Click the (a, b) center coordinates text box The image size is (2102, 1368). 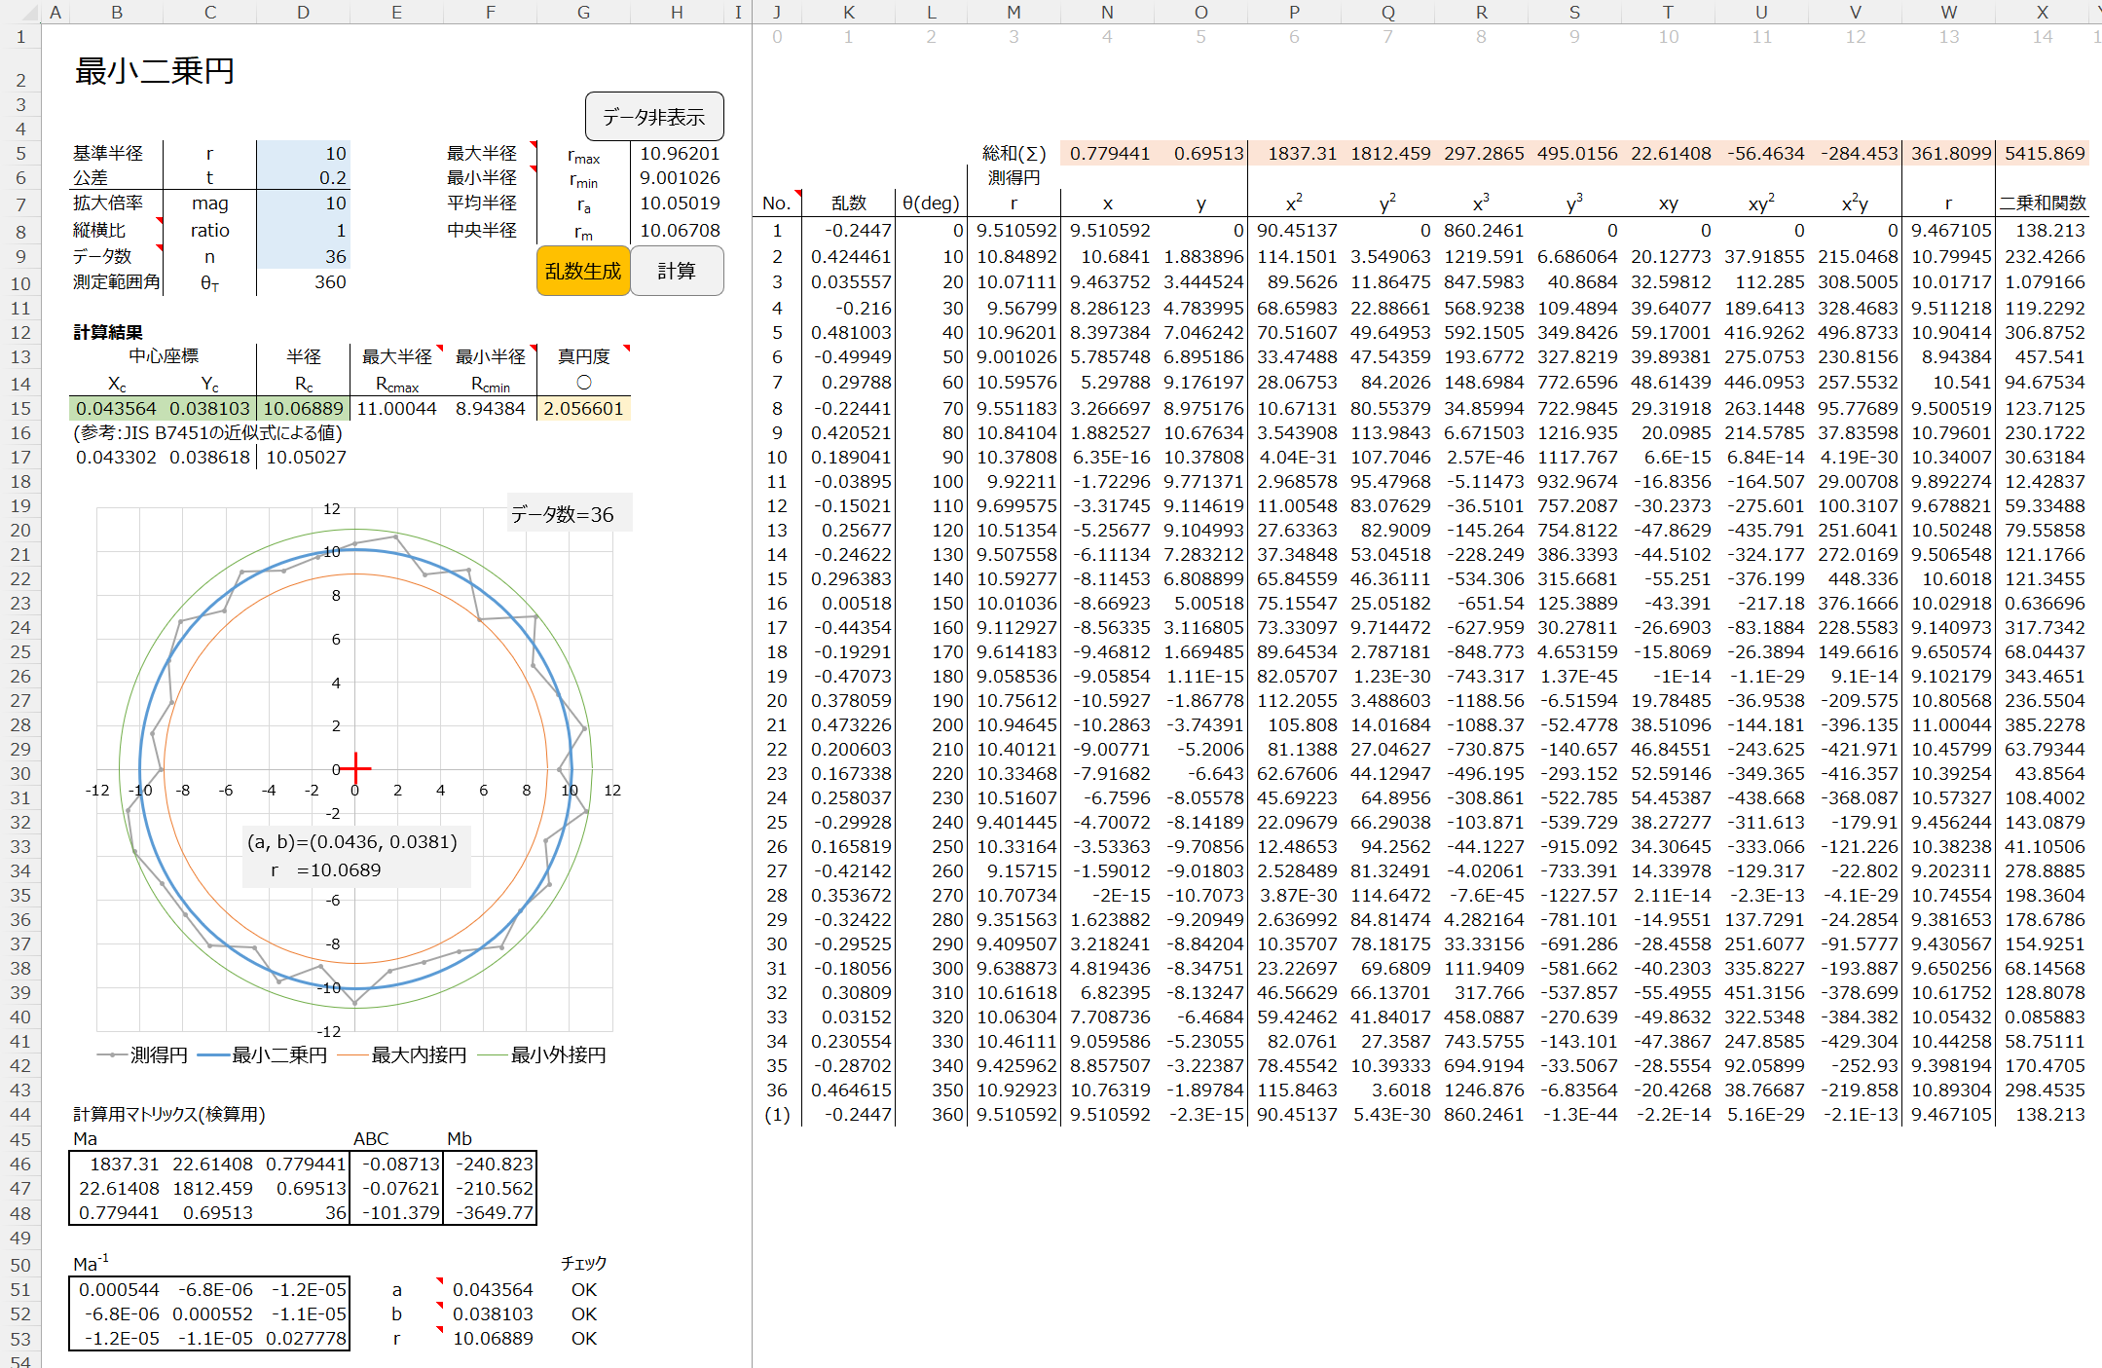354,856
